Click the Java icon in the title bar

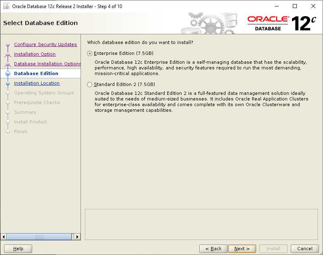pos(6,6)
